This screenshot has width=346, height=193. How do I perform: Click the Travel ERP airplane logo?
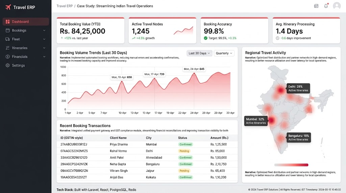pos(8,7)
